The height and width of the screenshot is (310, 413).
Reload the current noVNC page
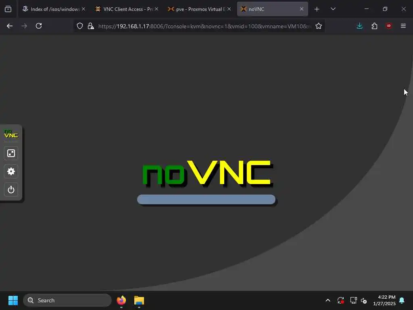39,26
